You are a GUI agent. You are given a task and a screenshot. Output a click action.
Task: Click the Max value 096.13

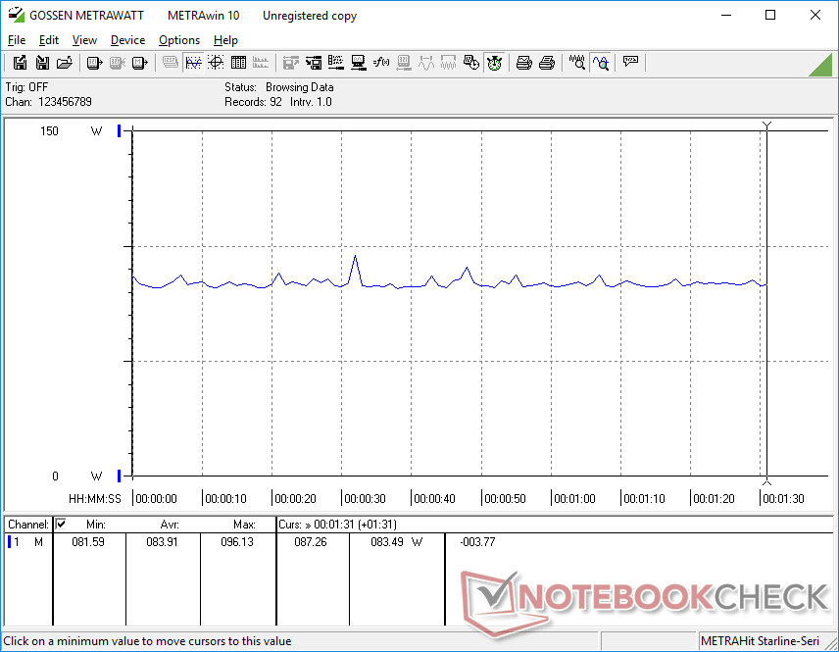point(237,542)
